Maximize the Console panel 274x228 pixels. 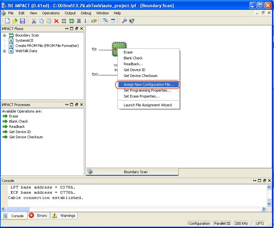click(x=260, y=181)
